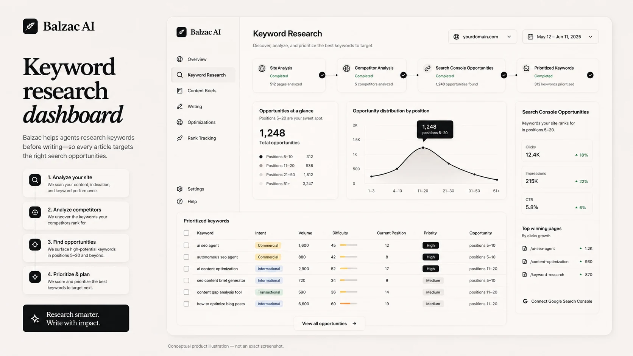Click the Rank Tracking trend icon
Screen dimensions: 633x356
180,138
